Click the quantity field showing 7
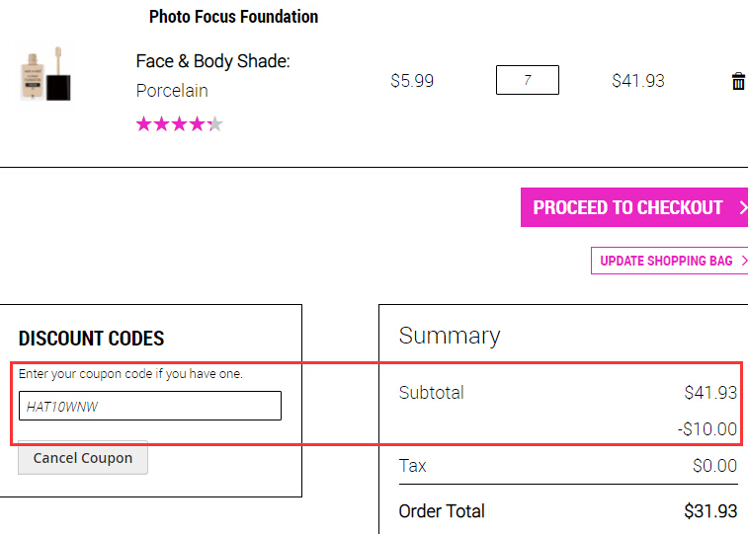Image resolution: width=748 pixels, height=534 pixels. click(527, 80)
